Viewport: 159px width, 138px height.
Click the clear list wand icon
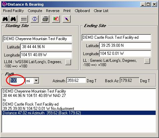67,19
